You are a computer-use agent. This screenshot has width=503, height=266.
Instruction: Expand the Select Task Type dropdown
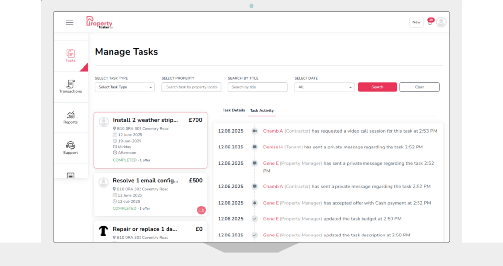tap(125, 87)
